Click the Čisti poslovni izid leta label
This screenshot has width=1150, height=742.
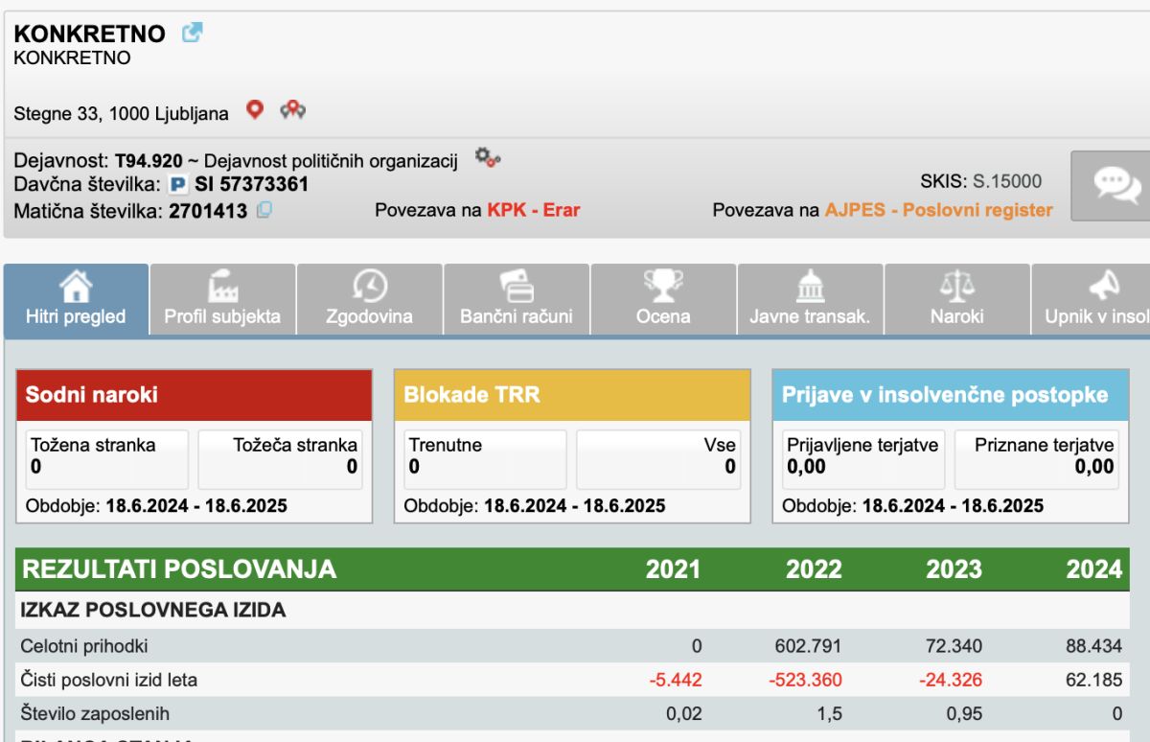tap(109, 681)
